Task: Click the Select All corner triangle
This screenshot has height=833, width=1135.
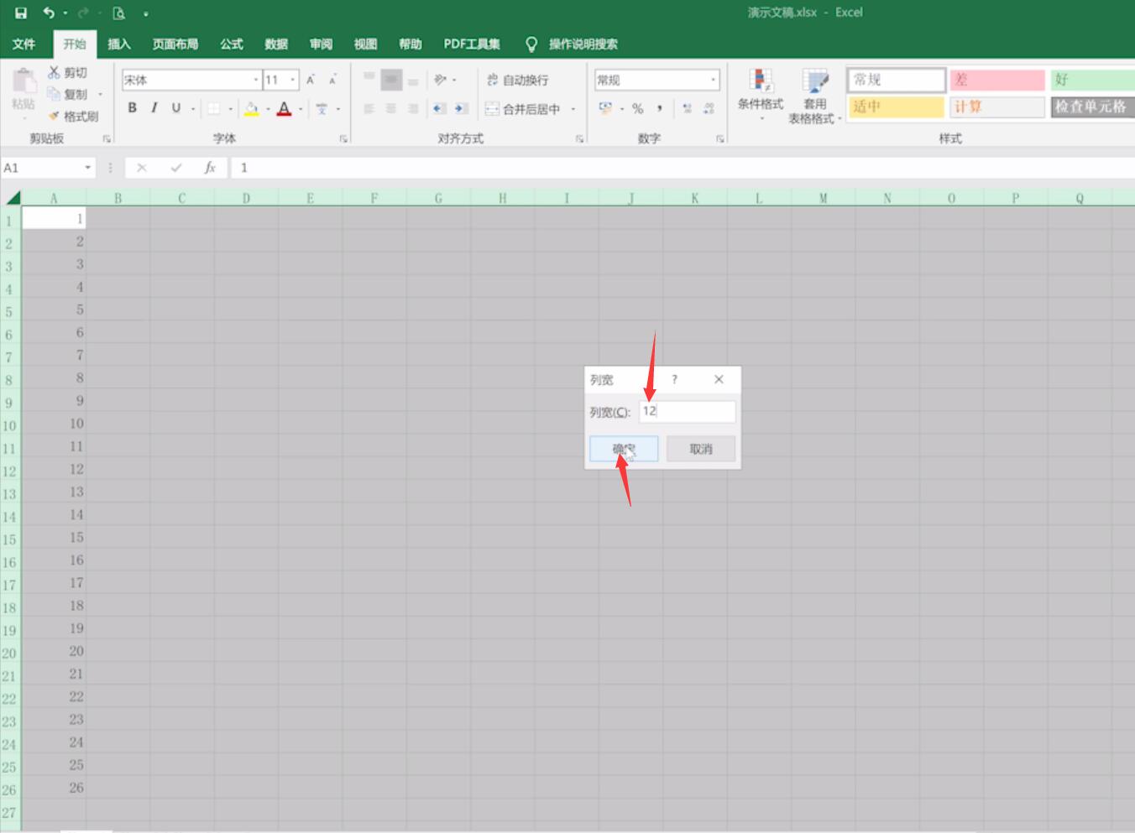Action: click(13, 198)
